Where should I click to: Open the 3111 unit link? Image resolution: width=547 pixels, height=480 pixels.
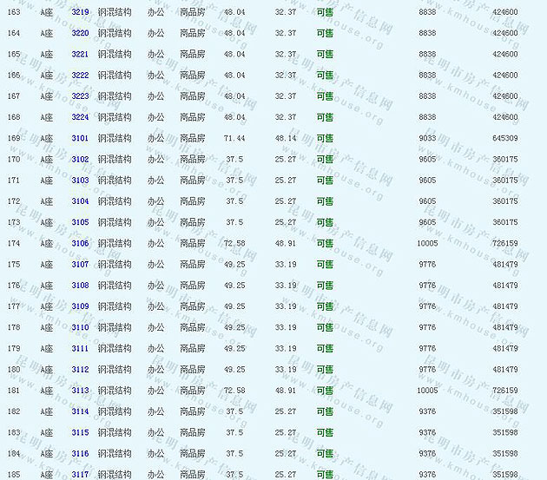point(80,349)
